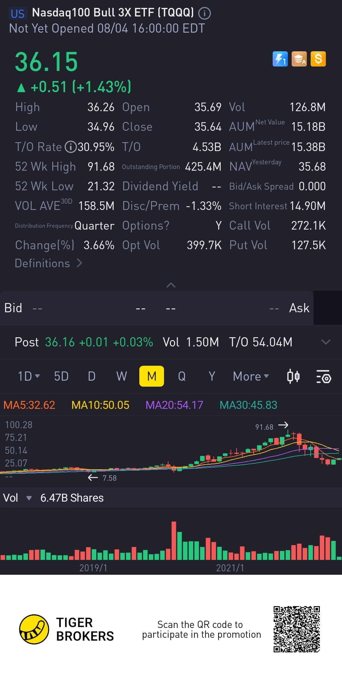Select the Q quarterly chart tab
Viewport: 342px width, 684px height.
click(x=182, y=376)
